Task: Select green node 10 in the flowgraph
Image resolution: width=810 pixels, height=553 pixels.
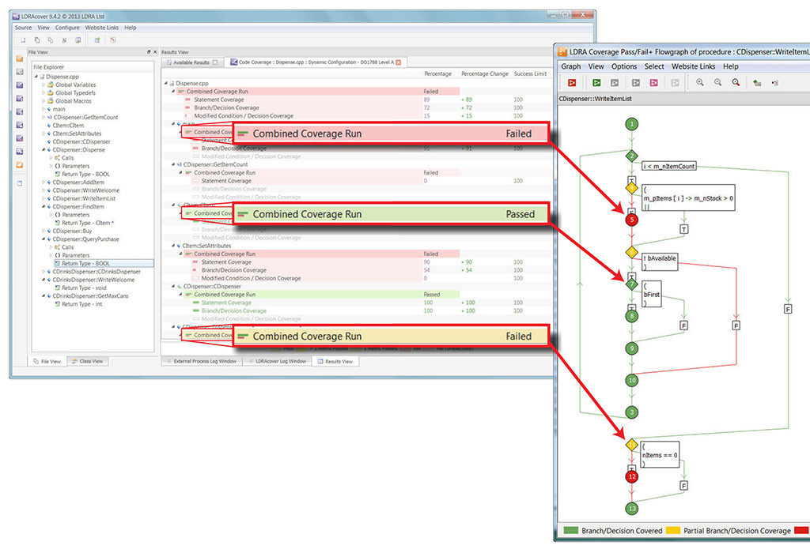Action: pos(631,380)
